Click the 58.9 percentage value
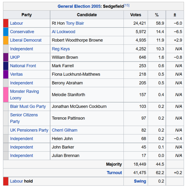 160,23
